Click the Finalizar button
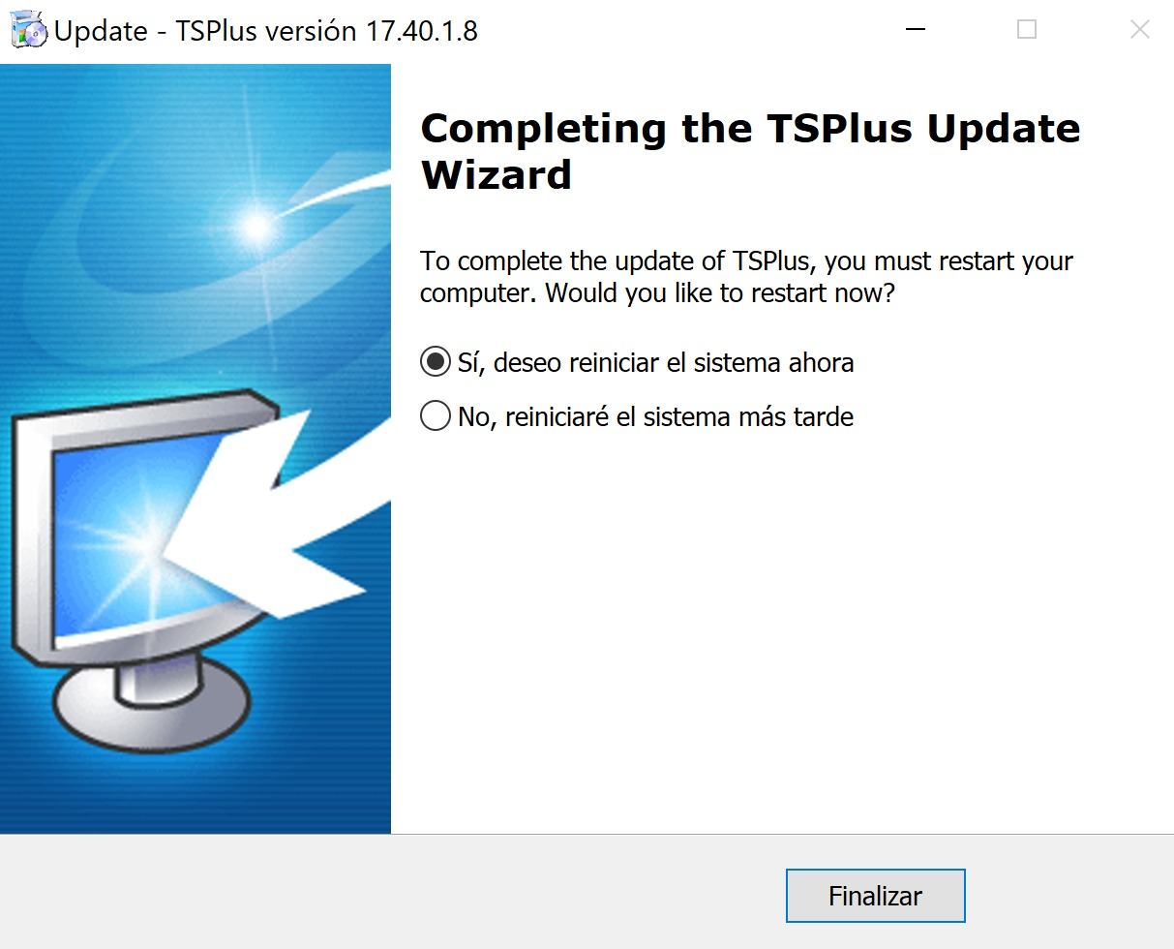1174x949 pixels. point(875,896)
